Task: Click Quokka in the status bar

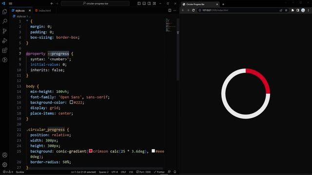Action: point(20,172)
